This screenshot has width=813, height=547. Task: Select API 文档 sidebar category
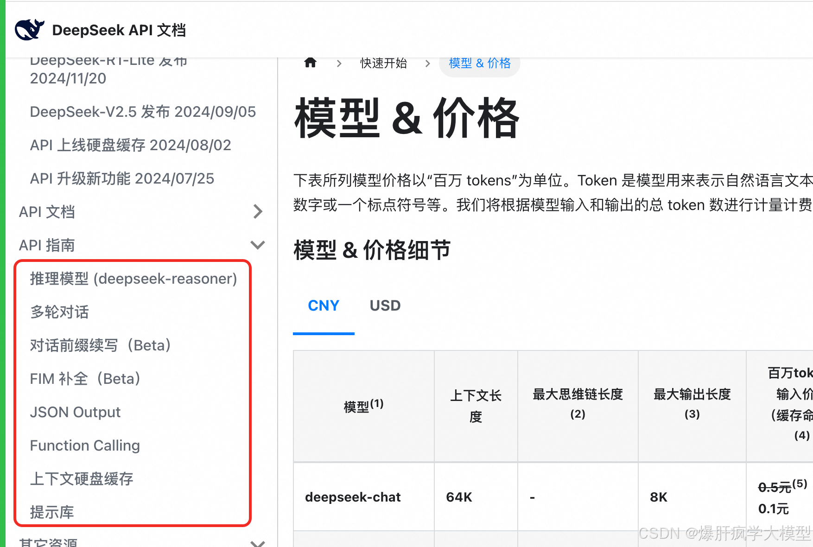pyautogui.click(x=47, y=212)
